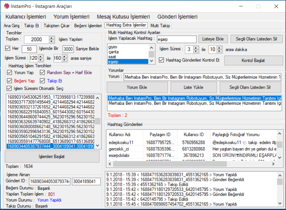Toggle the blue Takip Et checkbox
286x210 pixels.
click(x=42, y=81)
